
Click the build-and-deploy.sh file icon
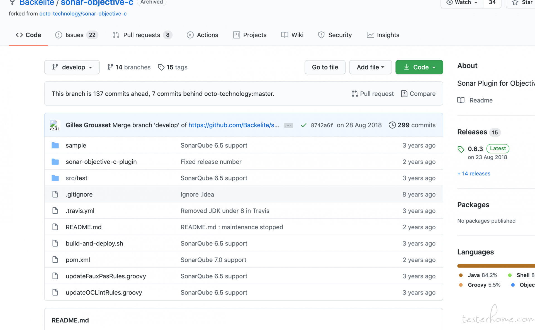coord(55,243)
